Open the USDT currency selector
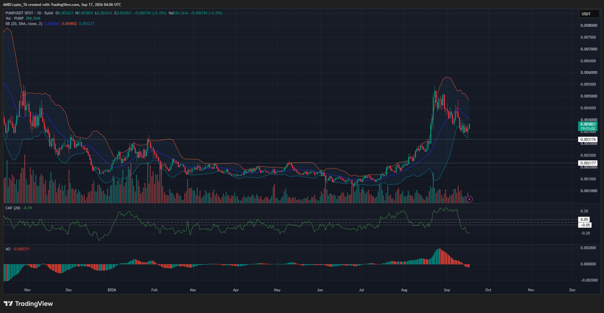This screenshot has width=604, height=313. pyautogui.click(x=589, y=14)
